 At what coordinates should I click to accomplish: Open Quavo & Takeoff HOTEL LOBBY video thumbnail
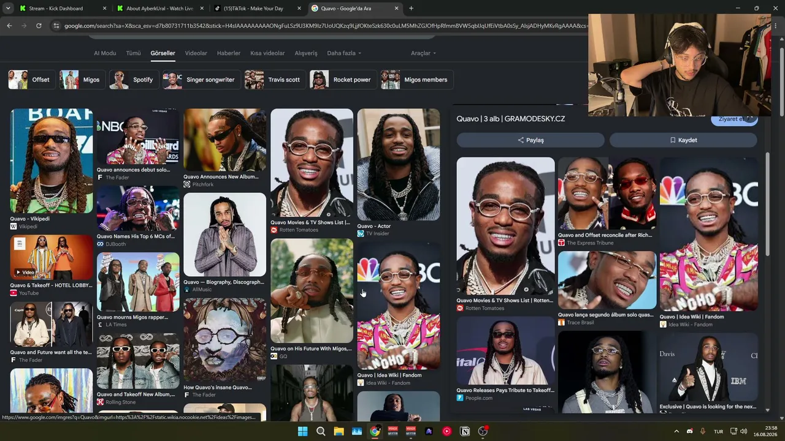coord(52,257)
